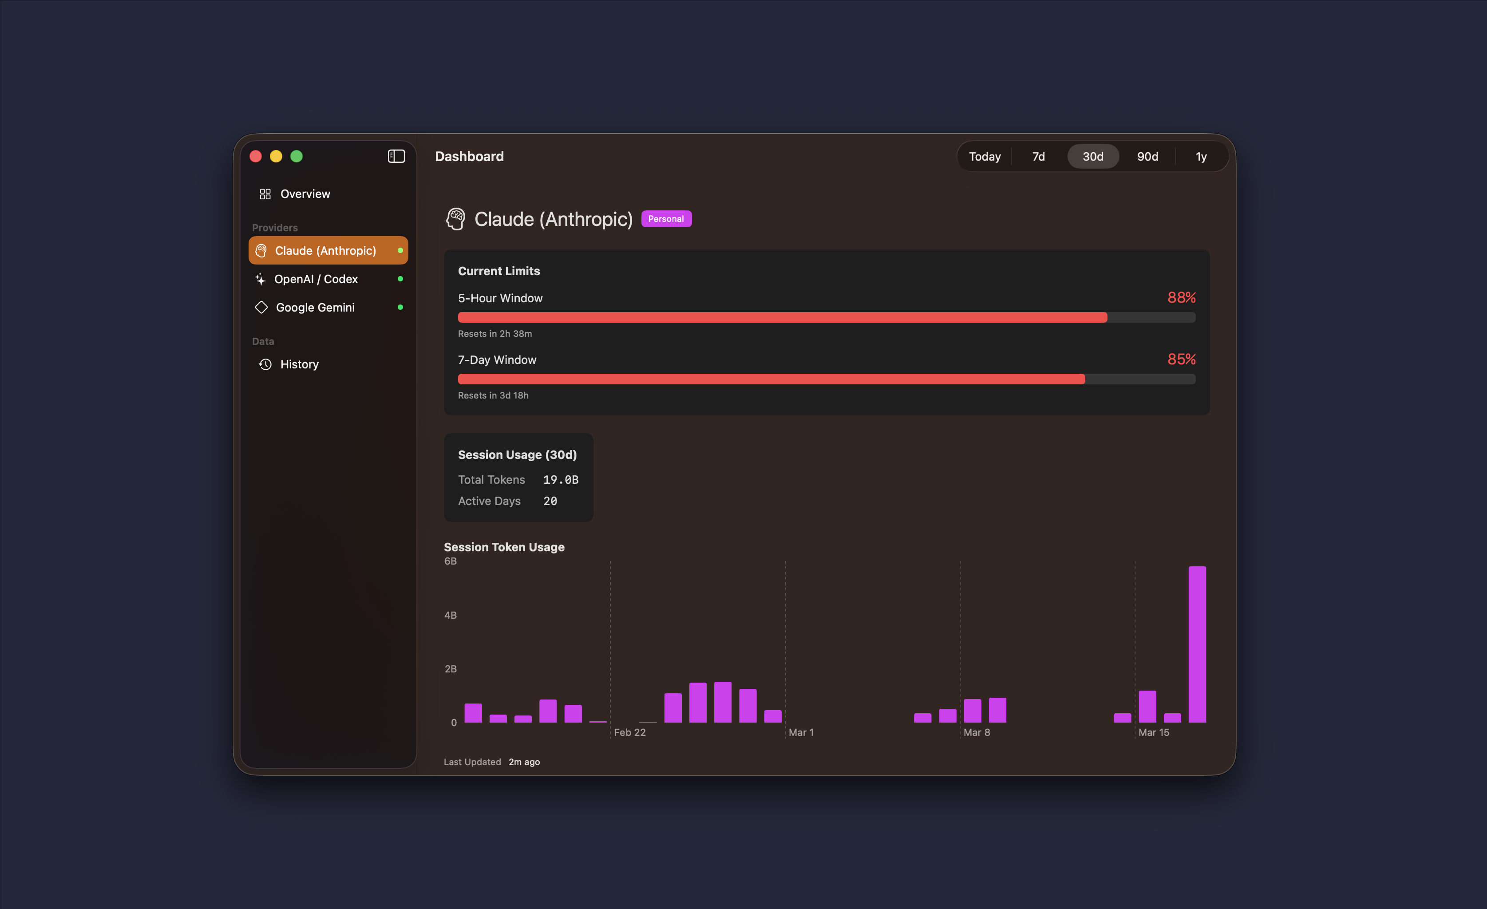Collapse the Providers section
Viewport: 1487px width, 909px height.
click(x=275, y=228)
